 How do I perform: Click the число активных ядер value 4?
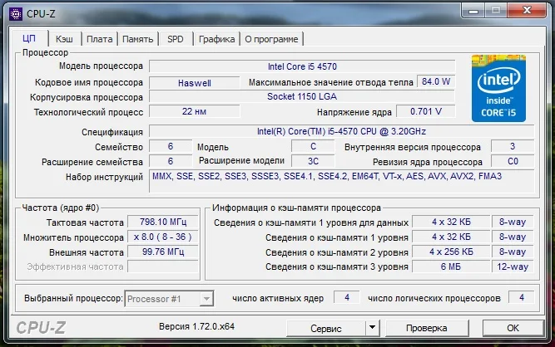click(347, 297)
